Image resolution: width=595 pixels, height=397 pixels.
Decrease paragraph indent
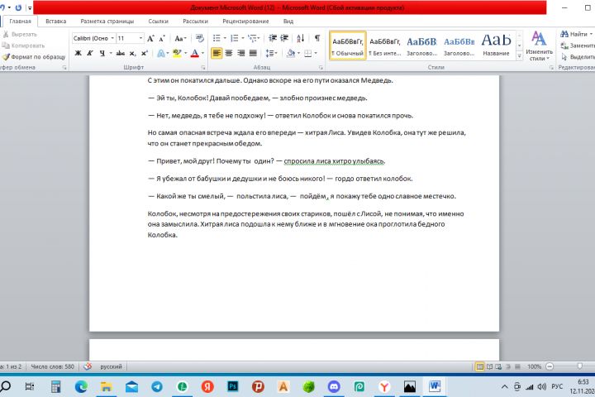273,38
